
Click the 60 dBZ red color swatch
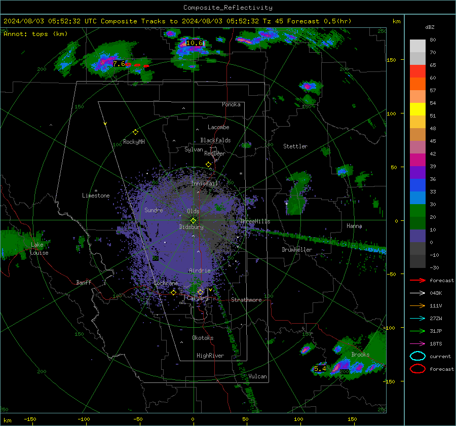417,71
